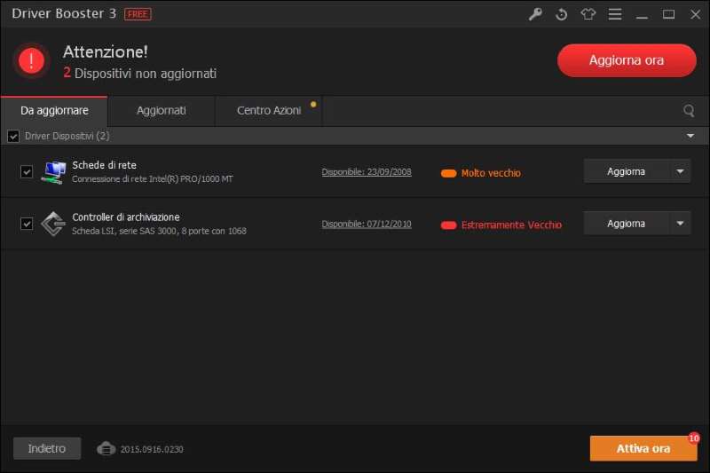
Task: Click the red warning exclamation icon
Action: pyautogui.click(x=31, y=60)
